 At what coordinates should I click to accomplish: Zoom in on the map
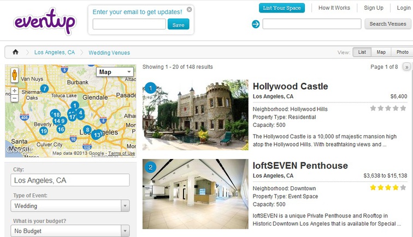pos(15,91)
